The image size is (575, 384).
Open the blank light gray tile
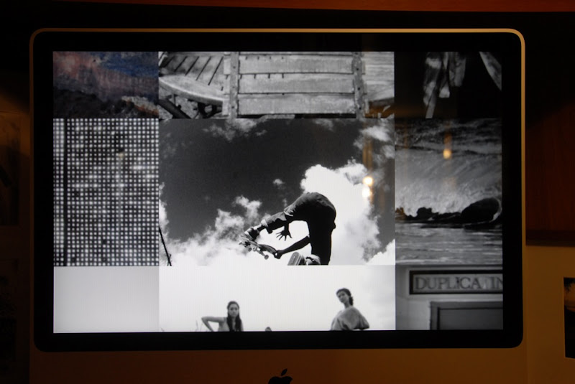coord(106,299)
